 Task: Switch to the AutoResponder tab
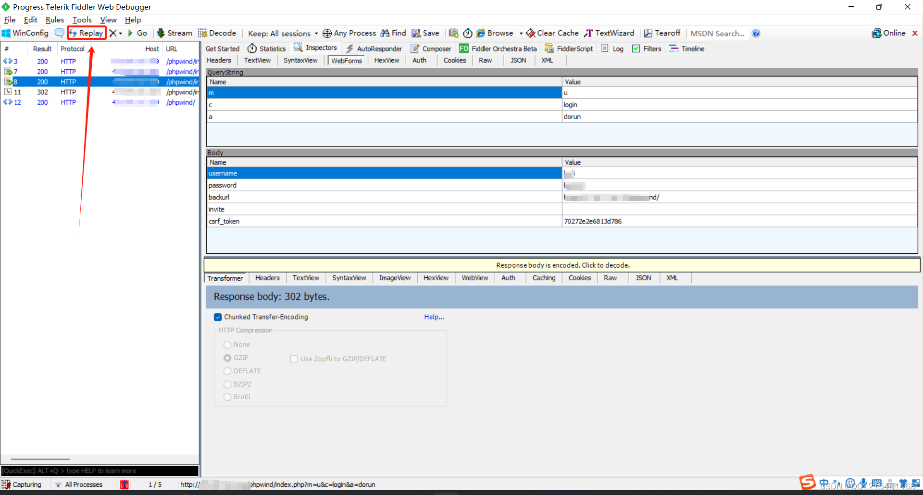pyautogui.click(x=374, y=49)
